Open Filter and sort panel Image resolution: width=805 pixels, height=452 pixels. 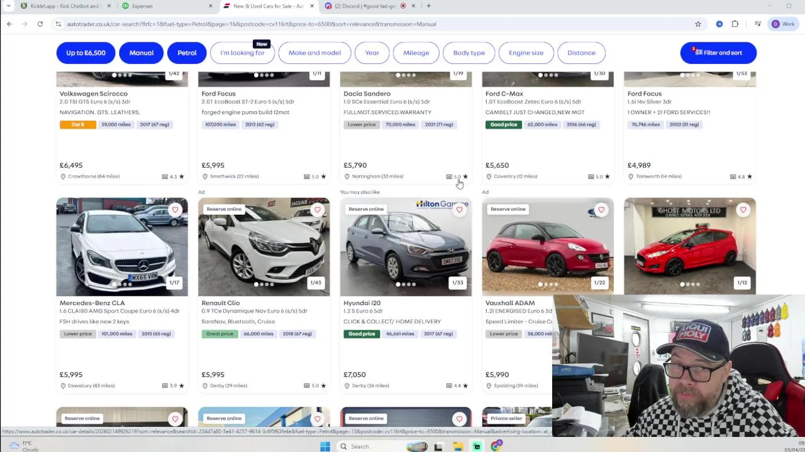[x=718, y=53]
